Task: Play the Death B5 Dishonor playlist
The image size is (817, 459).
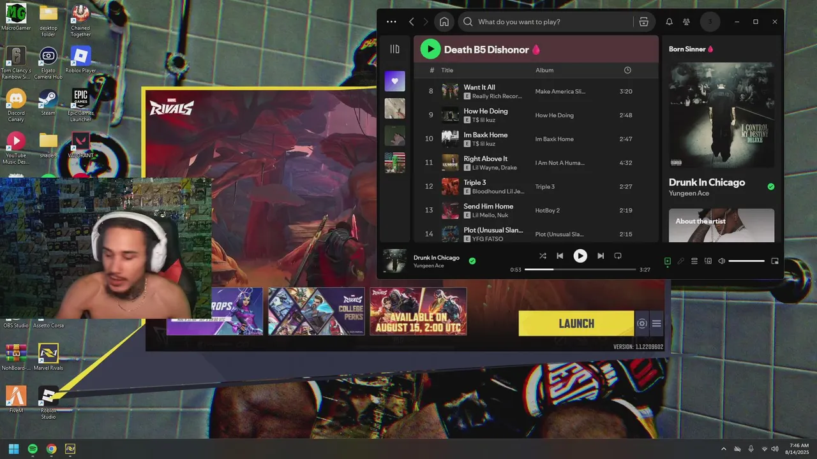Action: pyautogui.click(x=430, y=49)
